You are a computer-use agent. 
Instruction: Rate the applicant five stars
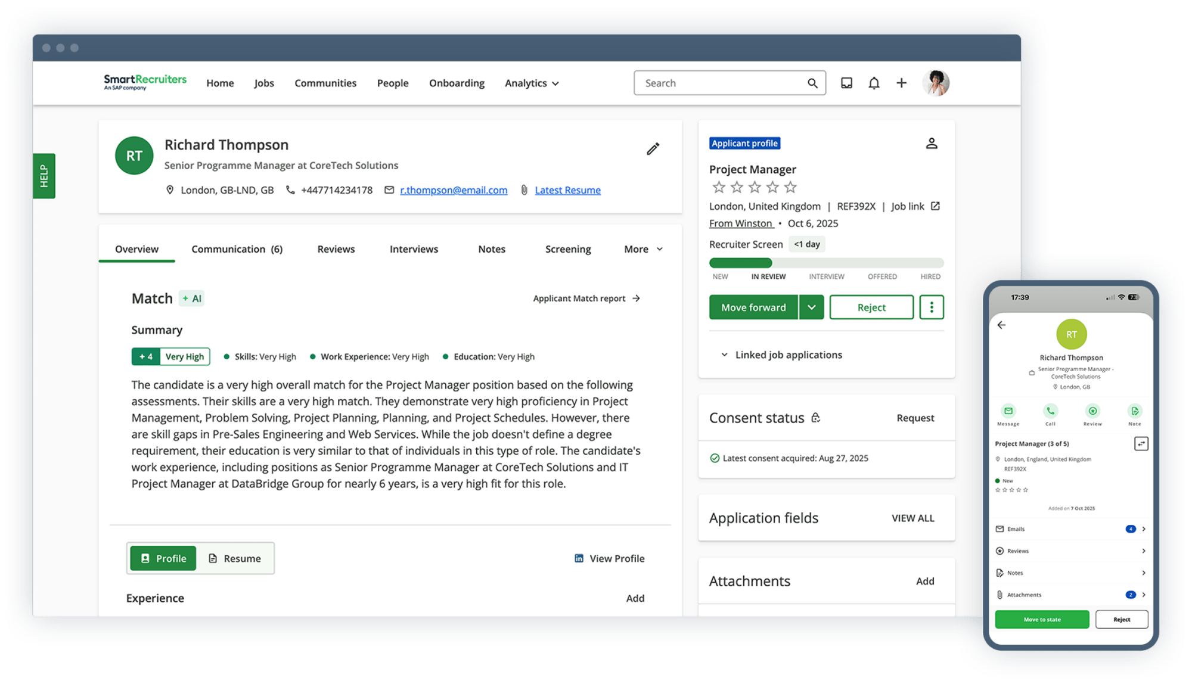[790, 187]
